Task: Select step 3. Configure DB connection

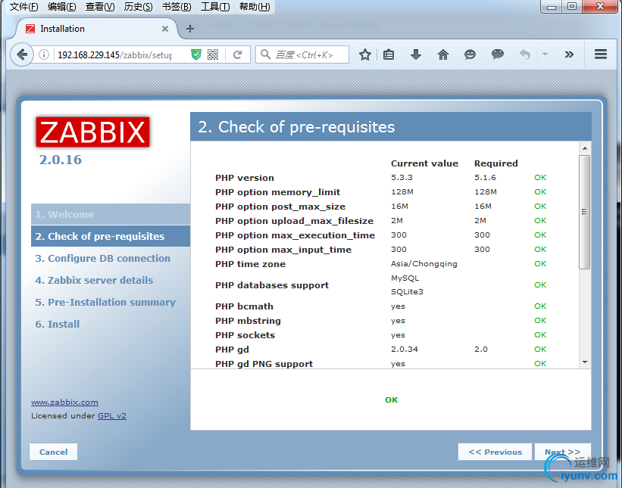Action: pos(103,258)
